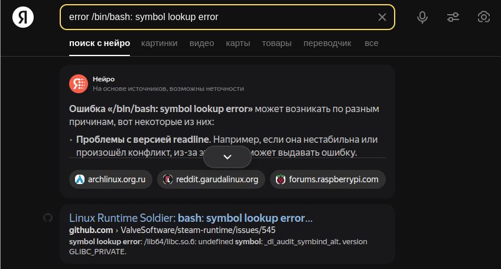This screenshot has width=501, height=269.
Task: Expand the Нейро answer with the chevron
Action: pos(227,157)
